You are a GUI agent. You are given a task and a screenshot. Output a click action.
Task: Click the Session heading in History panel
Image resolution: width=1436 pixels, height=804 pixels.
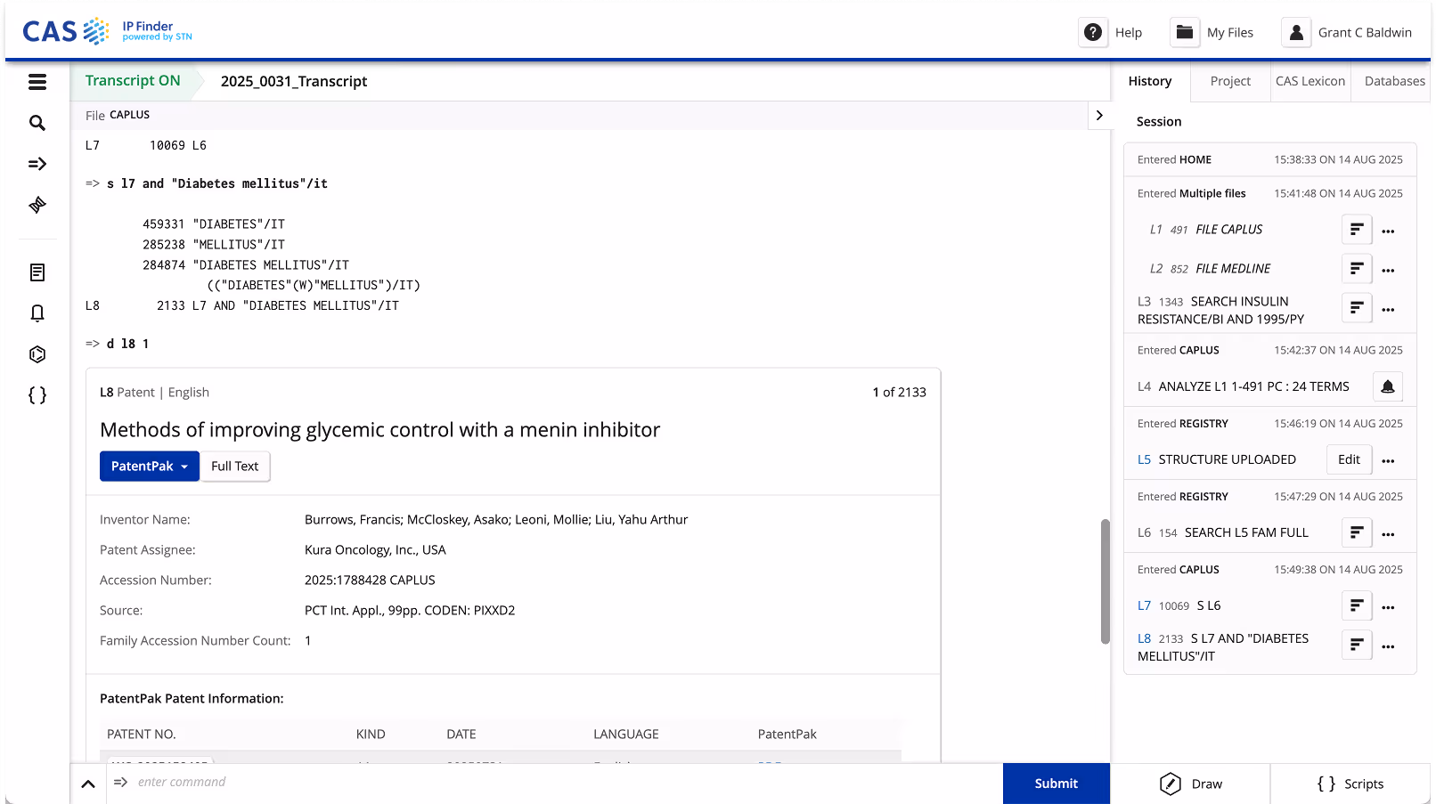(1159, 122)
